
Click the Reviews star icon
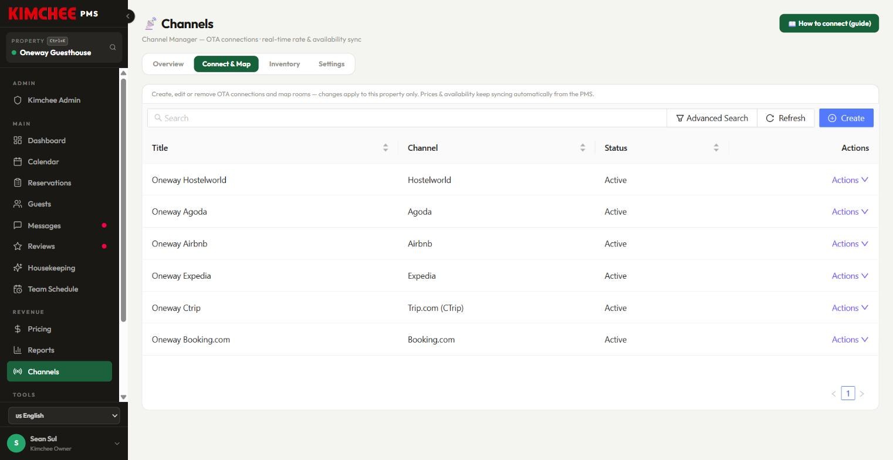click(18, 246)
